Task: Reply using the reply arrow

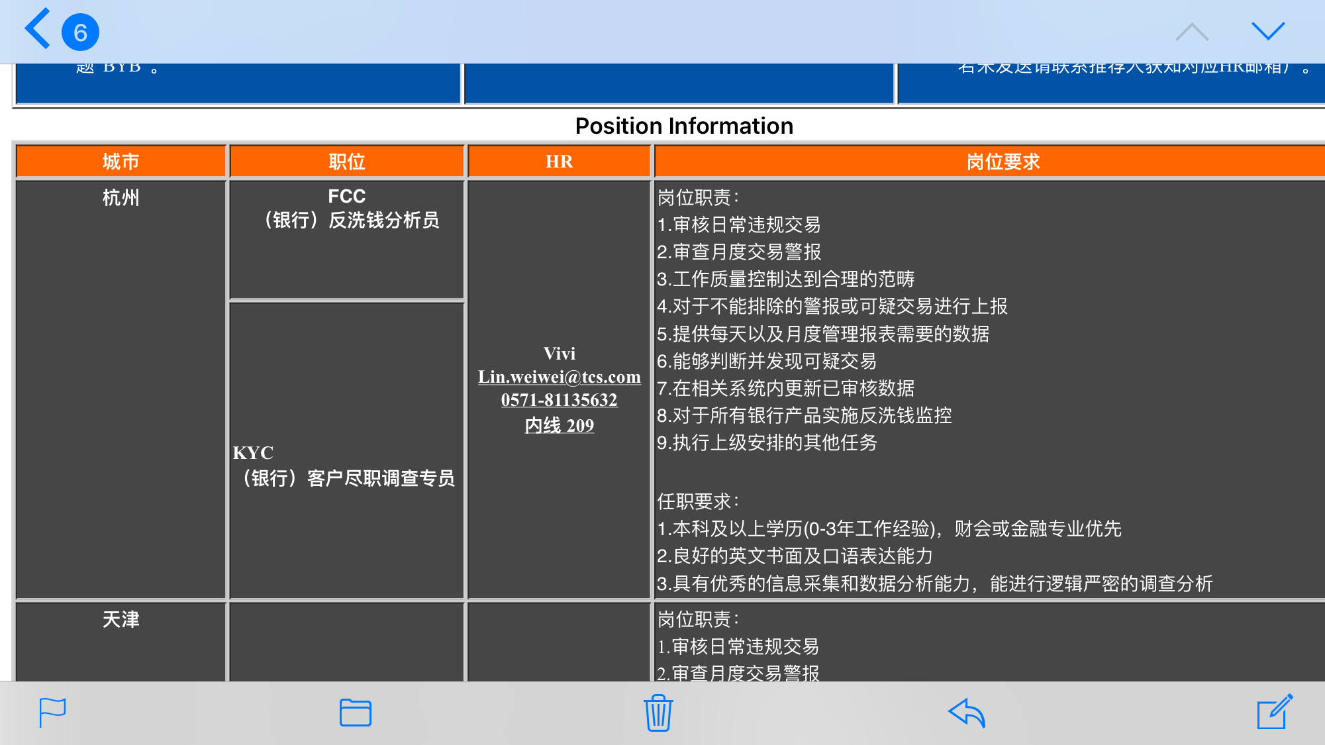Action: click(x=967, y=713)
